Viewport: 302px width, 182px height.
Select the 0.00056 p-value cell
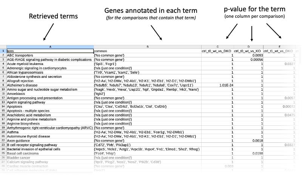(x=248, y=59)
